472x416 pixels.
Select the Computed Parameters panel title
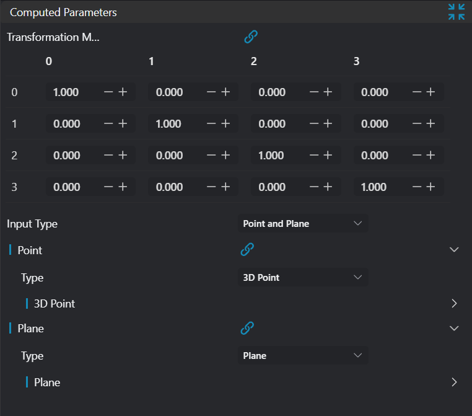pyautogui.click(x=63, y=12)
